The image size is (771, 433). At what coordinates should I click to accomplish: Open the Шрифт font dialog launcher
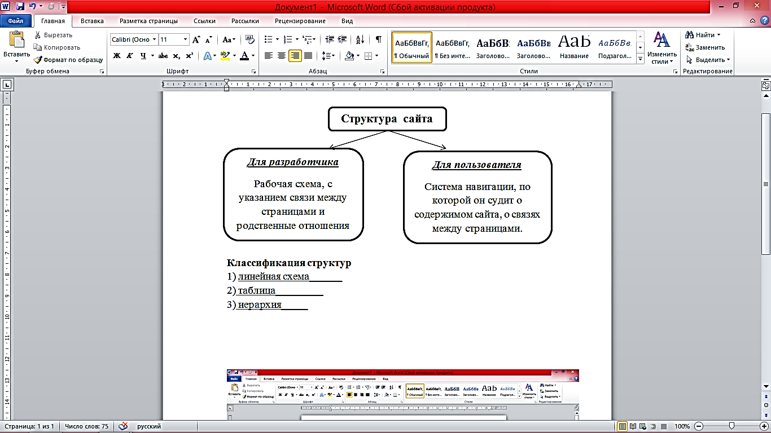pos(254,72)
